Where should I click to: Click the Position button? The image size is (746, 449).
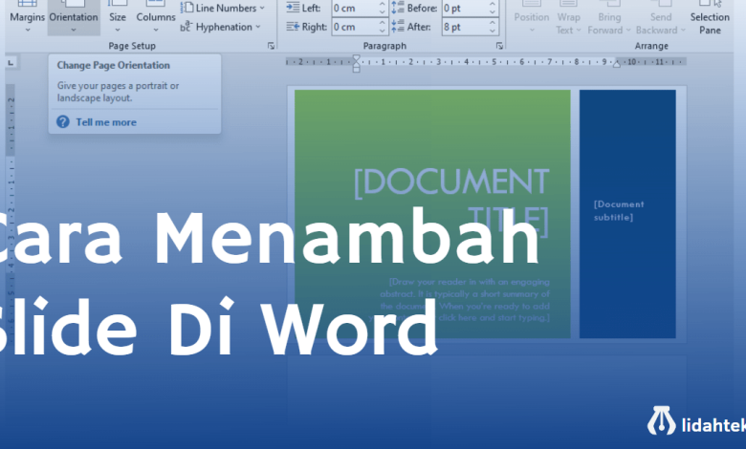(532, 17)
